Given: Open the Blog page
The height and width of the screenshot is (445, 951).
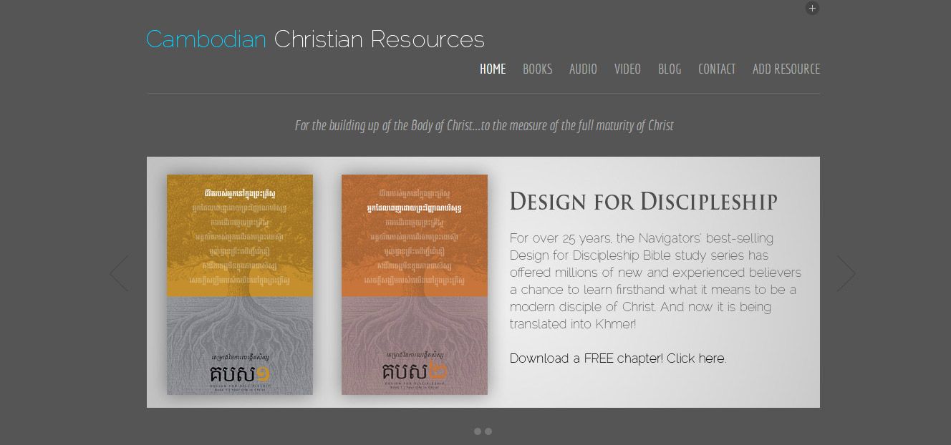Looking at the screenshot, I should tap(670, 69).
